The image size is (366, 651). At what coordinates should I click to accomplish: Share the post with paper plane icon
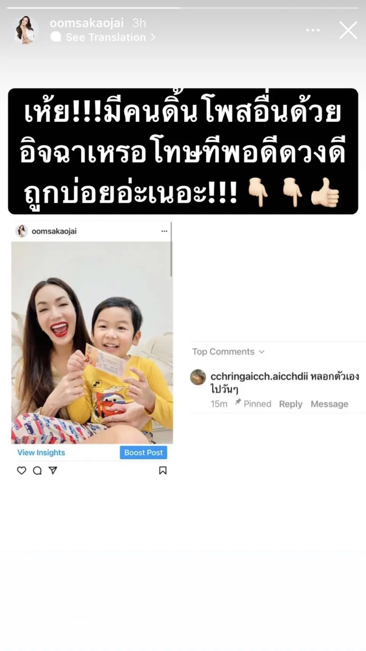click(x=53, y=470)
